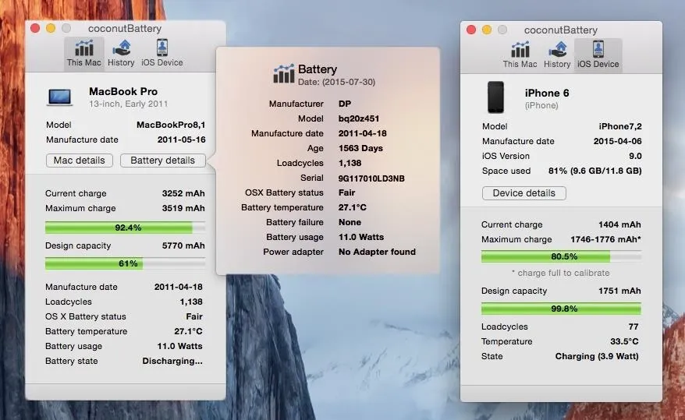Click the No Adapter found value
685x420 pixels.
pyautogui.click(x=377, y=252)
